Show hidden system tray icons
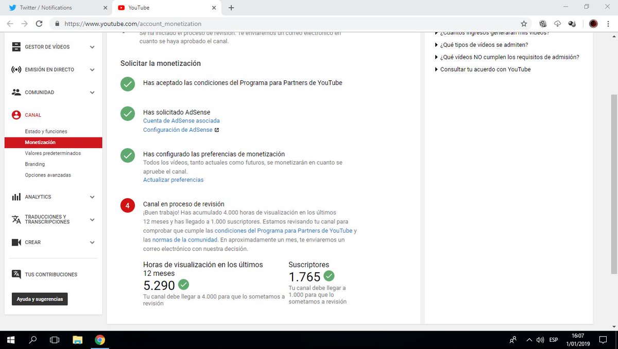 pyautogui.click(x=529, y=340)
